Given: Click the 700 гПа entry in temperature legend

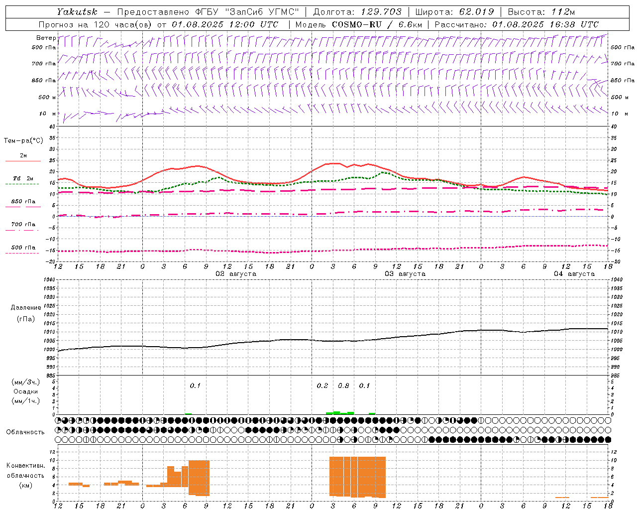Looking at the screenshot, I should click(x=23, y=225).
